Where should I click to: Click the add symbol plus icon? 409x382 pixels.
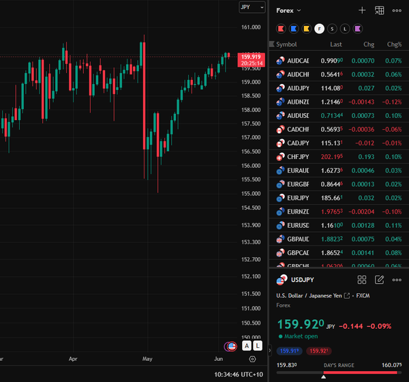coord(362,10)
